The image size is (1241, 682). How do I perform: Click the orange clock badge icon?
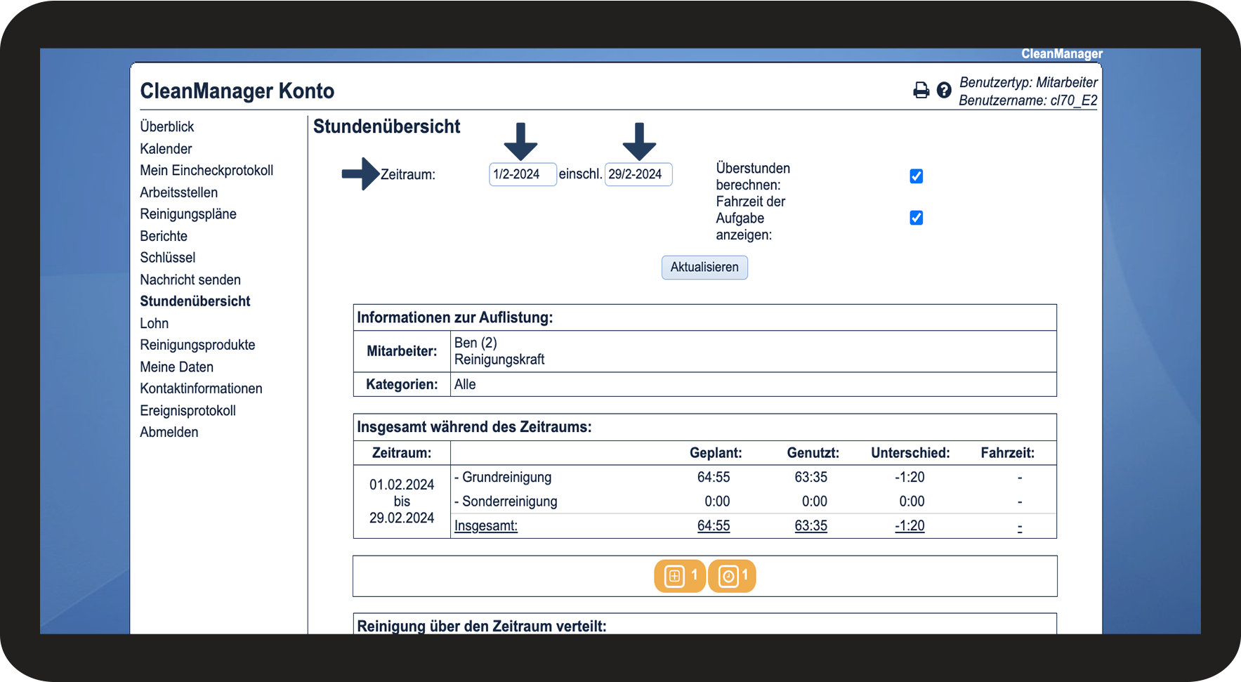(x=732, y=576)
